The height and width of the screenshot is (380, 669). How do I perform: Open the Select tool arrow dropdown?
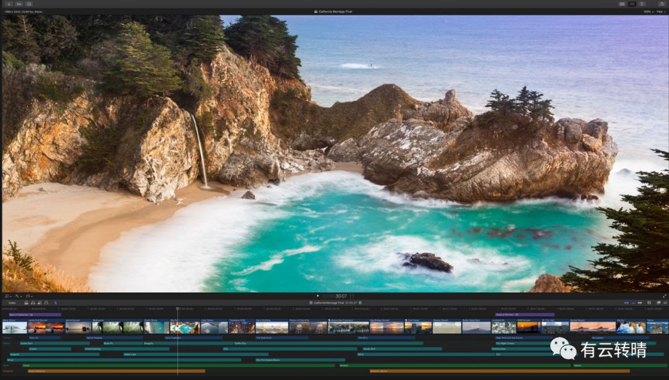tap(56, 303)
